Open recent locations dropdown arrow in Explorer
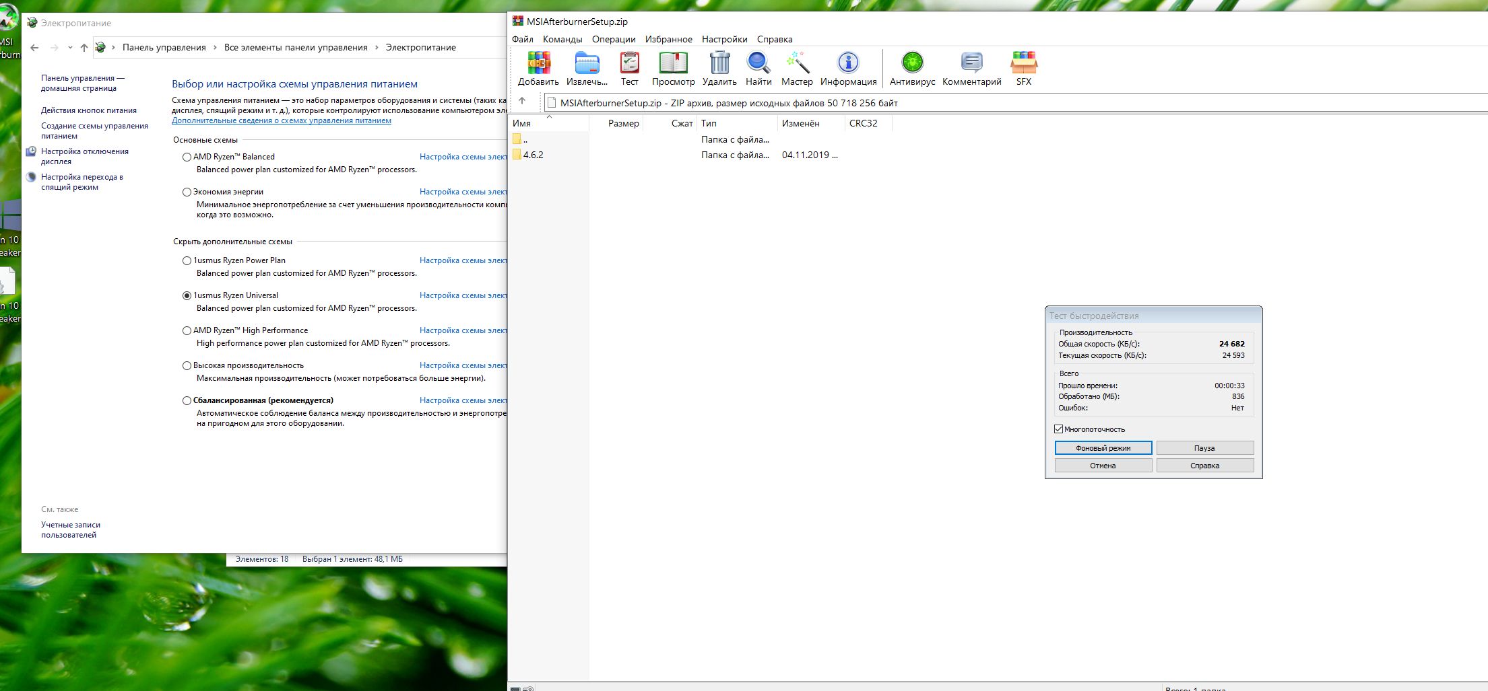The width and height of the screenshot is (1488, 691). pos(70,48)
